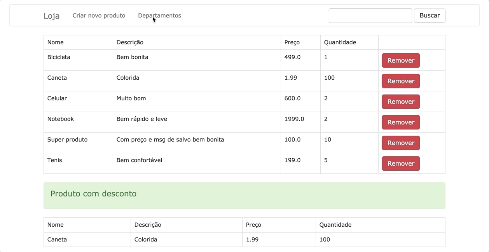Viewport: 489px width, 252px height.
Task: Click Descrição header in the main product table
Action: [x=130, y=42]
